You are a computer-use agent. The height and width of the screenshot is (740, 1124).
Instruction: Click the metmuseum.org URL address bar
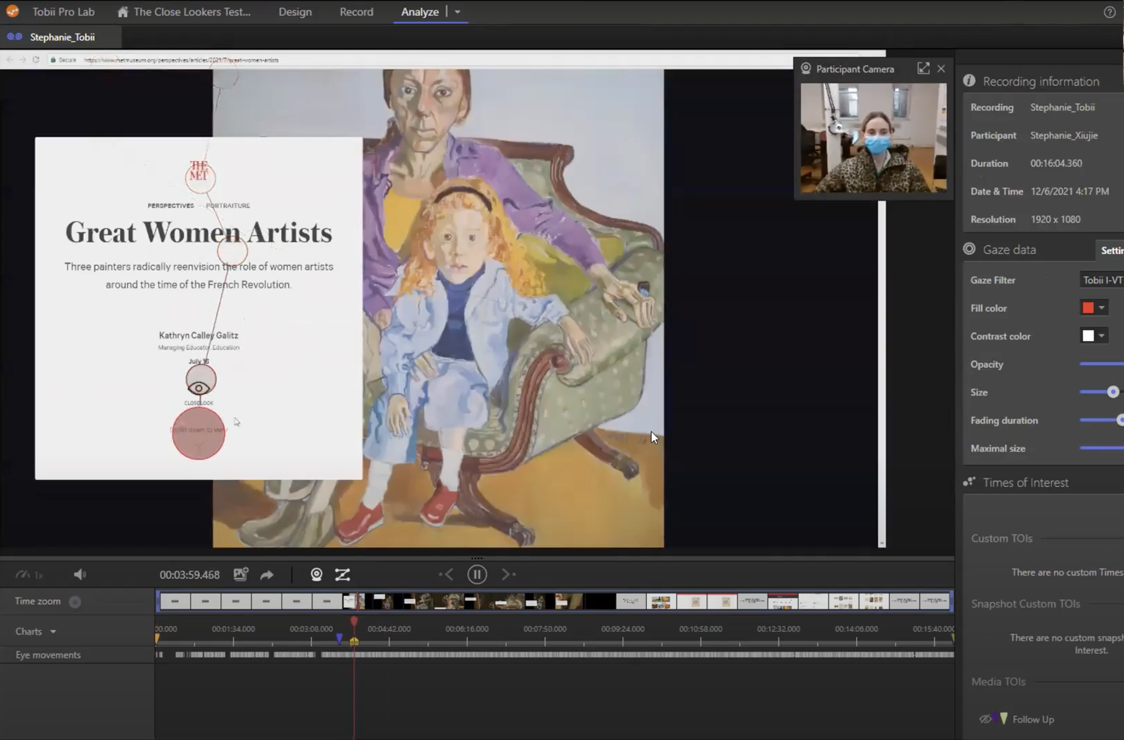coord(181,60)
